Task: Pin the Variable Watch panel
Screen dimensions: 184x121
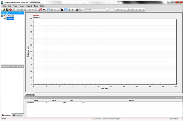Action: [x=179, y=98]
